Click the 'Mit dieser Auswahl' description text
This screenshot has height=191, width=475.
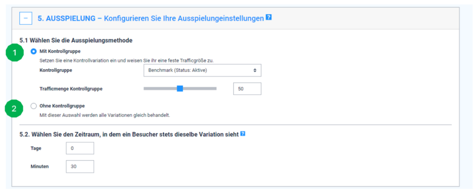(x=108, y=115)
